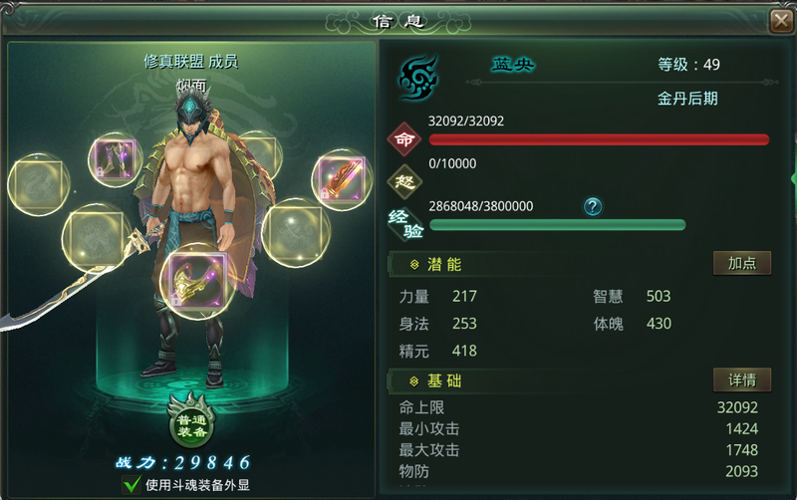Screen dimensions: 797x500
Task: Select the empty lower-left equipment slot
Action: click(96, 237)
